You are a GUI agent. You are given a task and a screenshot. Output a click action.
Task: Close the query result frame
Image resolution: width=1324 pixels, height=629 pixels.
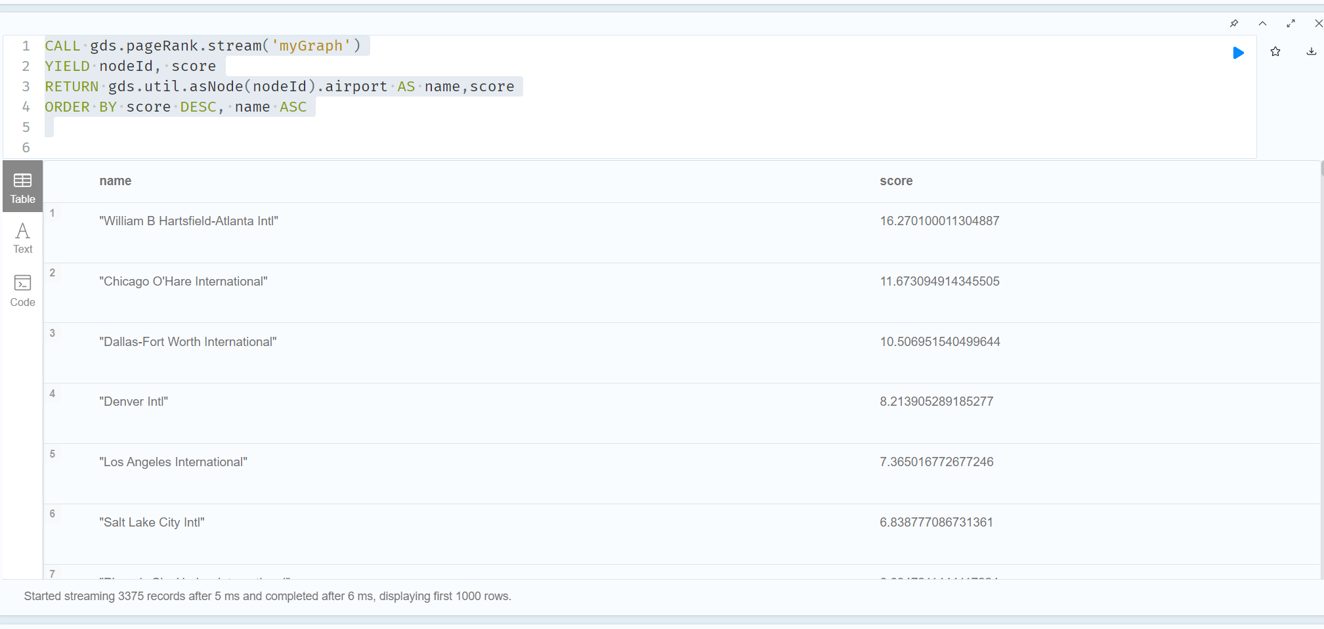click(x=1318, y=23)
